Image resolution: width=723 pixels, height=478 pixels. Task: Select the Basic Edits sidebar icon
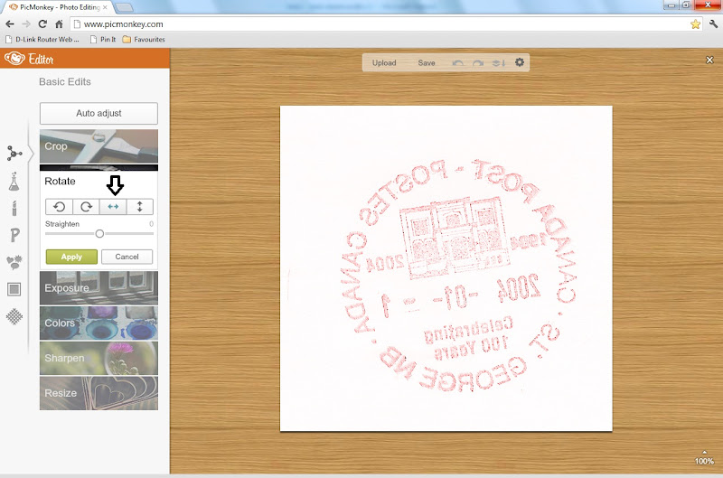pyautogui.click(x=14, y=154)
